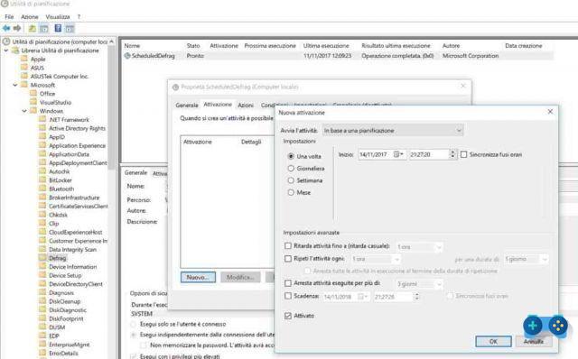Collapse the Windows tree node

pos(24,111)
